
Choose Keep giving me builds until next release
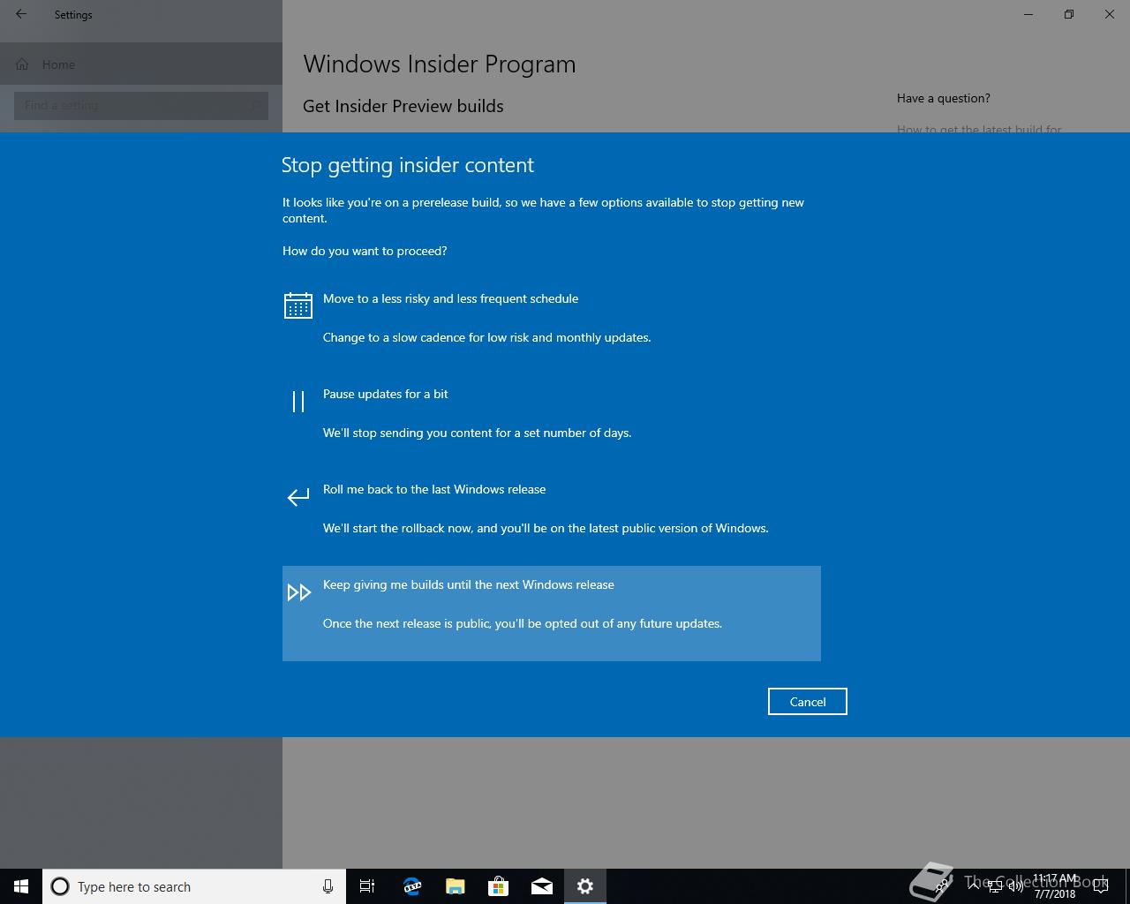pos(552,614)
